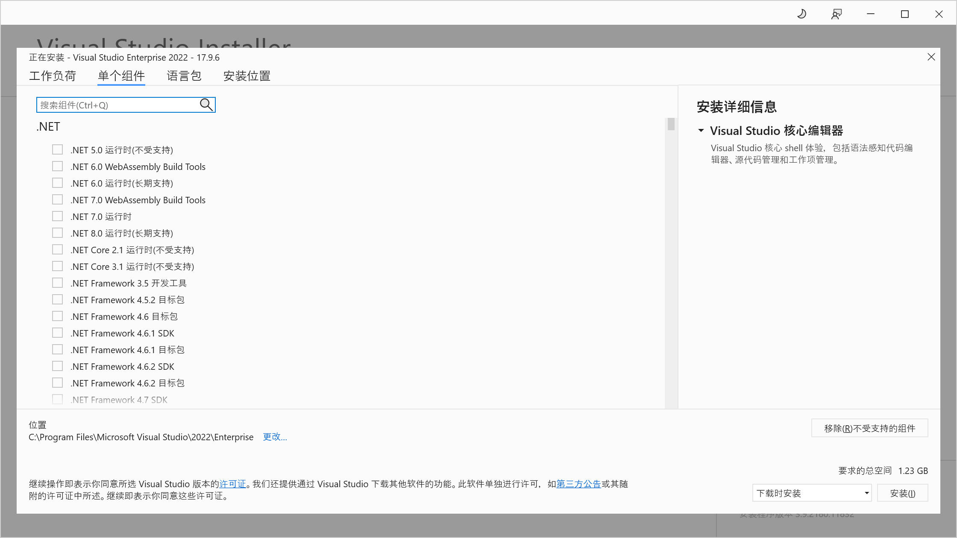Screen dimensions: 957x538
Task: Open the 语言包 tab
Action: (x=184, y=76)
